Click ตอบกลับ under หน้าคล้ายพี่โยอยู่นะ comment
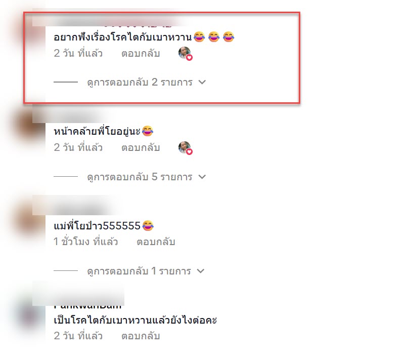This screenshot has height=356, width=411. 141,148
